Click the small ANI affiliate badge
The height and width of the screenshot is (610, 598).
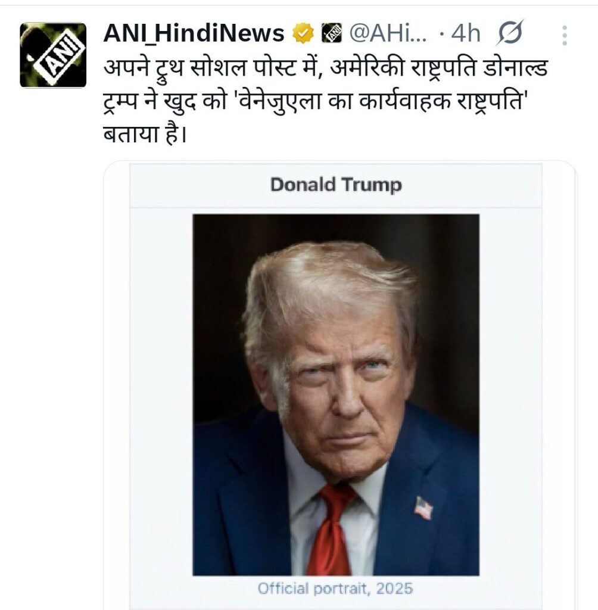pos(332,33)
